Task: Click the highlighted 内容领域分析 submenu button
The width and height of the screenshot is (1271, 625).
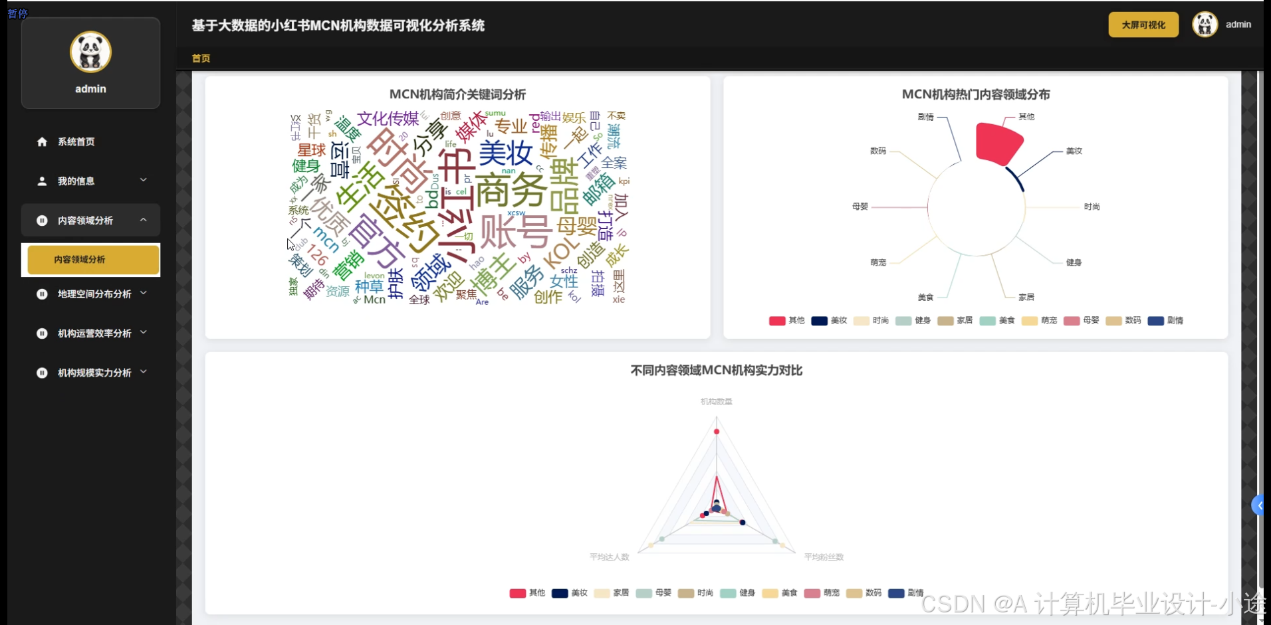Action: 92,260
